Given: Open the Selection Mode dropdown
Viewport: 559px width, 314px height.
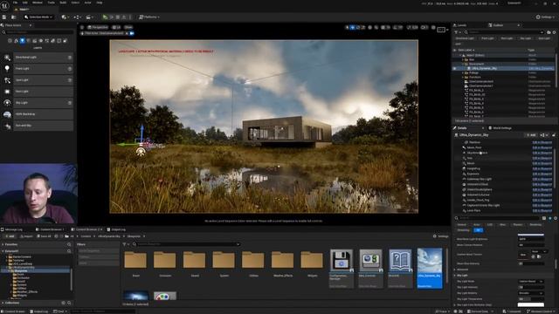Looking at the screenshot, I should click(38, 17).
